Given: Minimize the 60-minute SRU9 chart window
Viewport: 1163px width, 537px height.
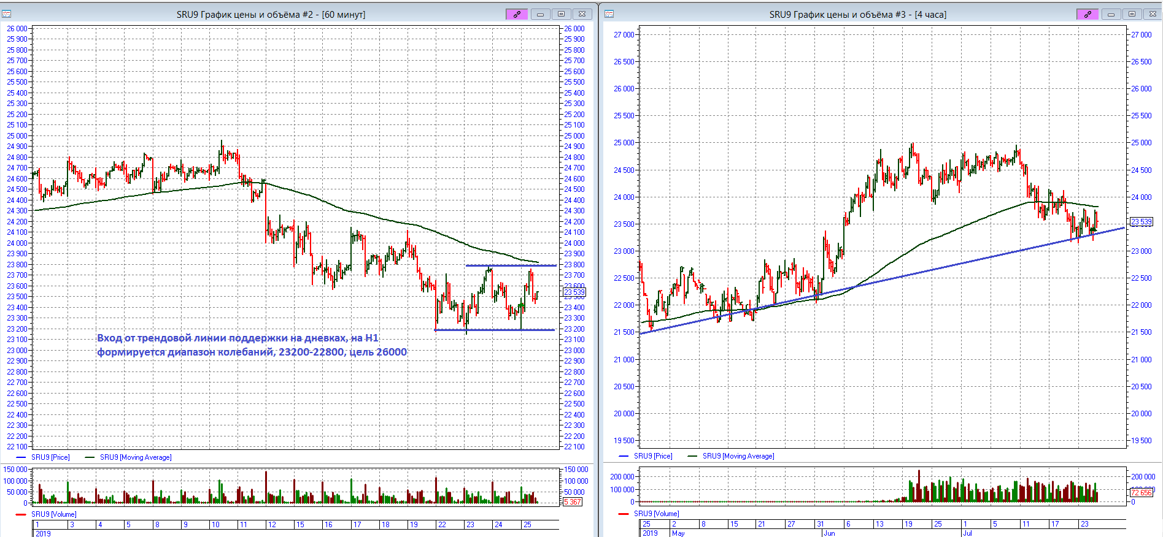Looking at the screenshot, I should tap(540, 14).
